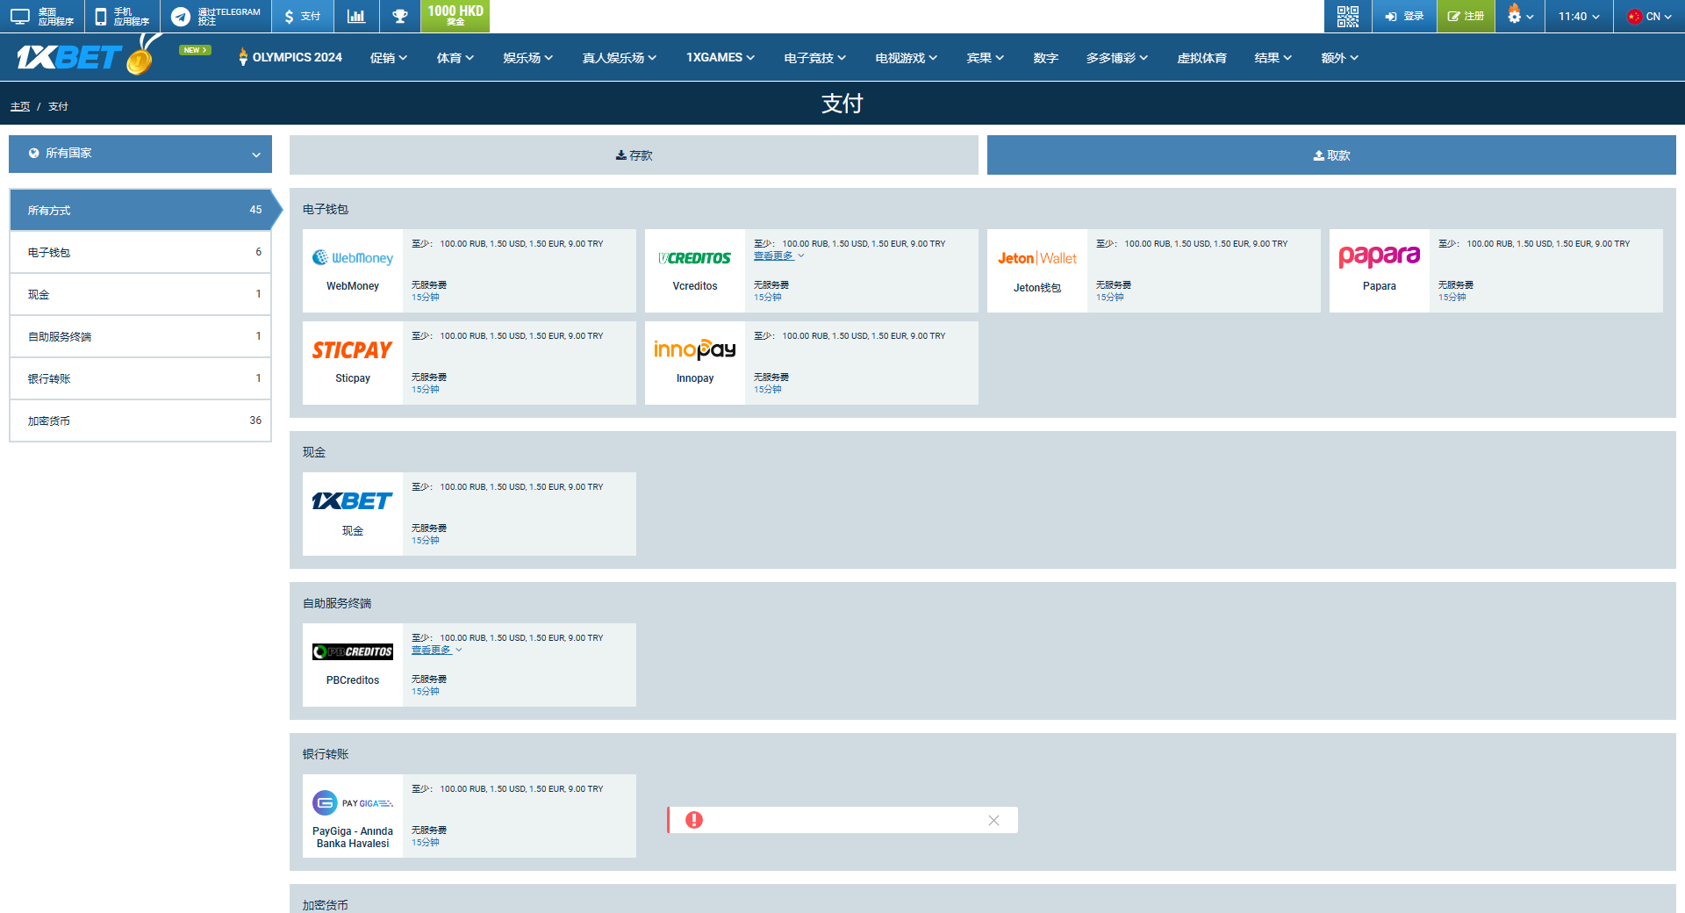Switch to the 存款 deposit tab
The image size is (1685, 913).
tap(634, 155)
